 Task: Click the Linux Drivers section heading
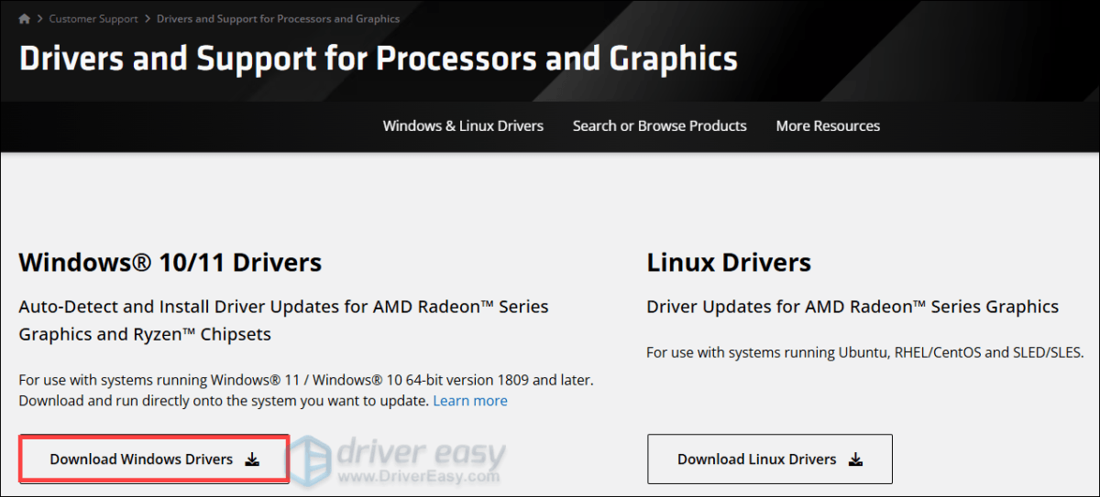tap(729, 263)
